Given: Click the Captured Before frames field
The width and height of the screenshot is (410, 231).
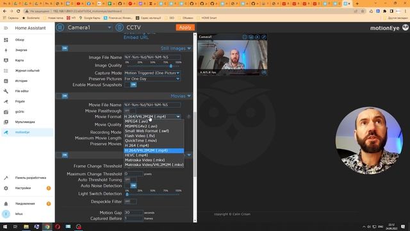Looking at the screenshot, I should [x=134, y=218].
